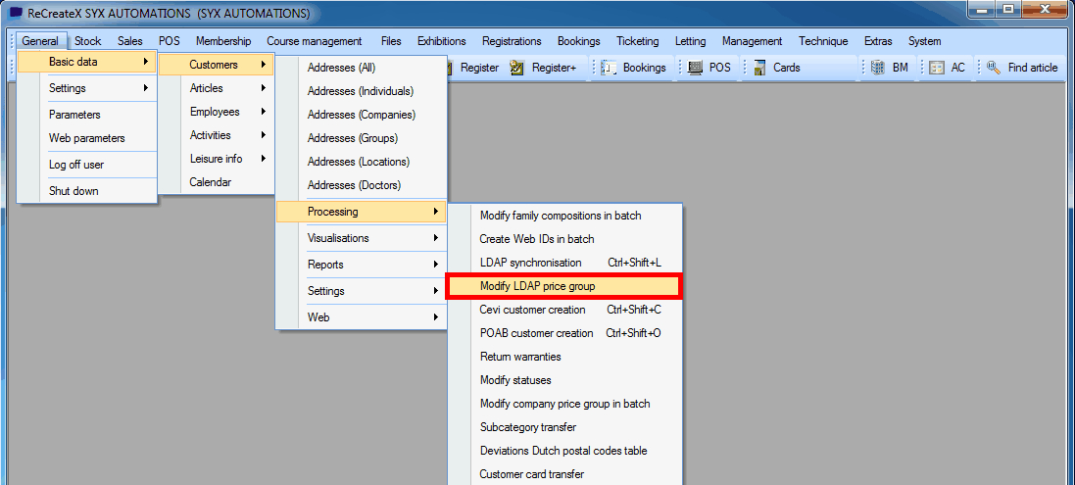The height and width of the screenshot is (485, 1075).
Task: Click the Find article magnifier icon
Action: coord(994,68)
